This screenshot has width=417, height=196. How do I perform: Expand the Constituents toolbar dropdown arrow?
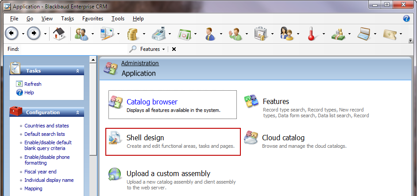(x=93, y=34)
